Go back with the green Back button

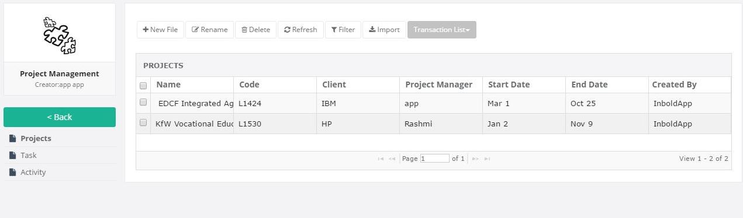[60, 117]
